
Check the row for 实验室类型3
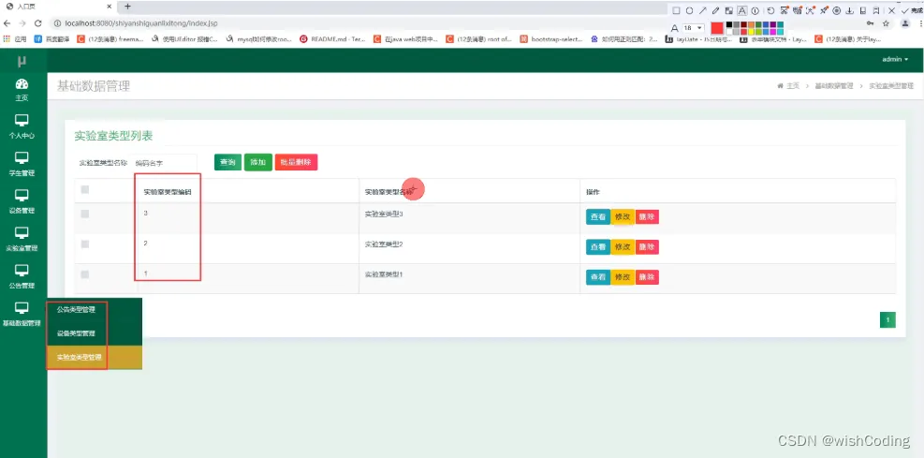(x=85, y=214)
